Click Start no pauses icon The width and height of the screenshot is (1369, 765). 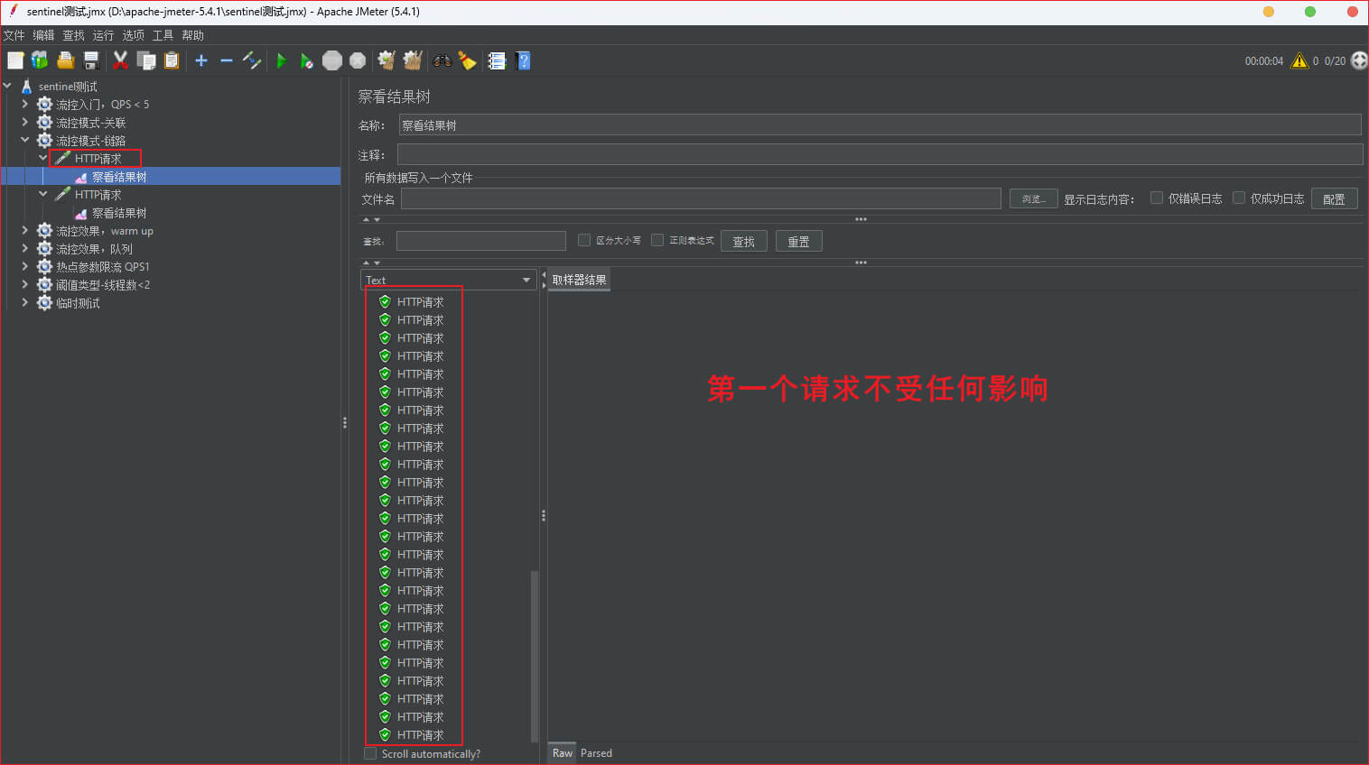[x=306, y=60]
